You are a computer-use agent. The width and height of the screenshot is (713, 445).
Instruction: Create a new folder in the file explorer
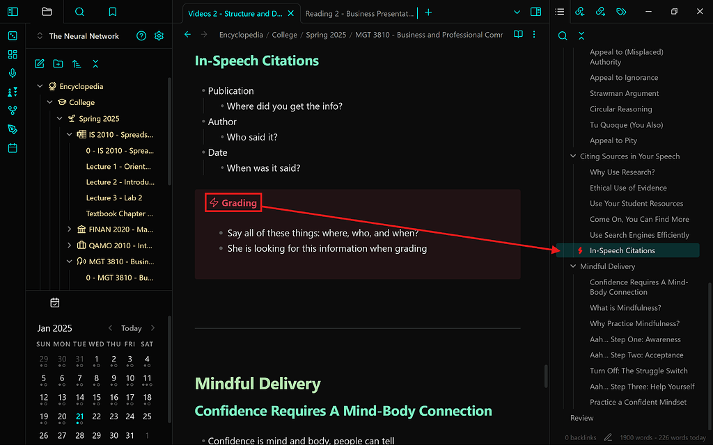tap(58, 63)
